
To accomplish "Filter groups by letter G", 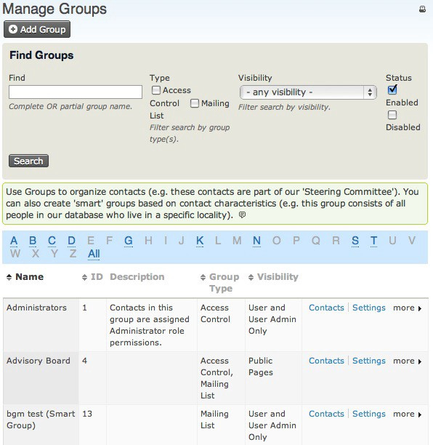I will tap(129, 241).
